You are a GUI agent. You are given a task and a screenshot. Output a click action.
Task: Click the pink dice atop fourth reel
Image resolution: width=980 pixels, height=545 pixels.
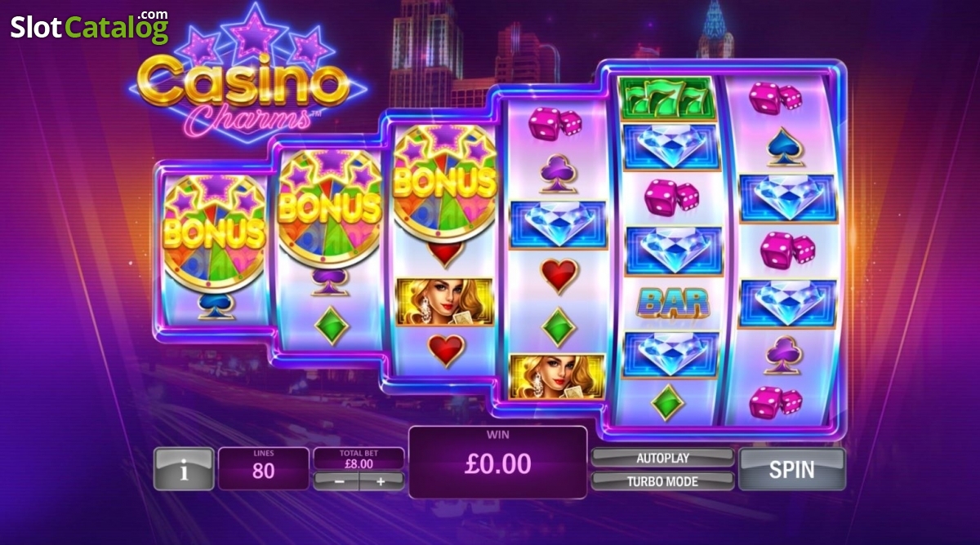pyautogui.click(x=555, y=124)
